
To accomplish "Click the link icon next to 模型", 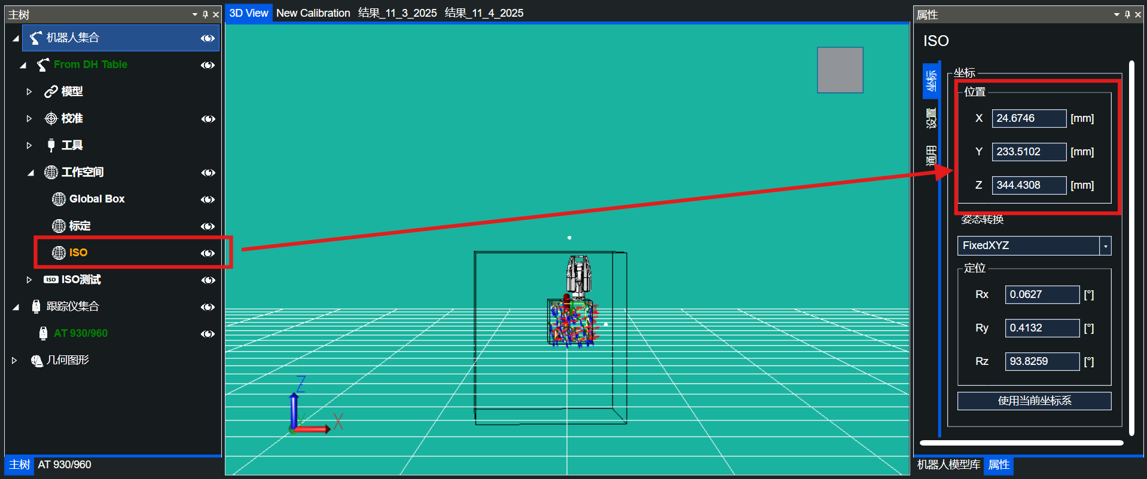I will [x=51, y=91].
